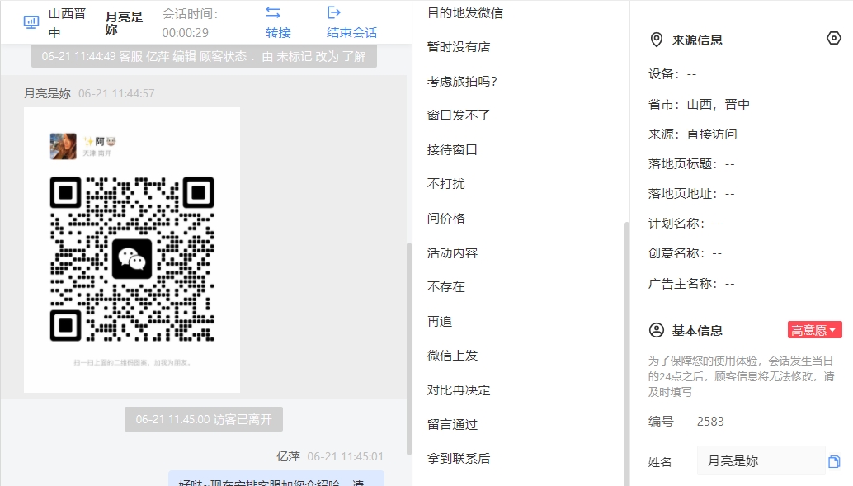Click the 结束会话 end session label

(x=352, y=33)
